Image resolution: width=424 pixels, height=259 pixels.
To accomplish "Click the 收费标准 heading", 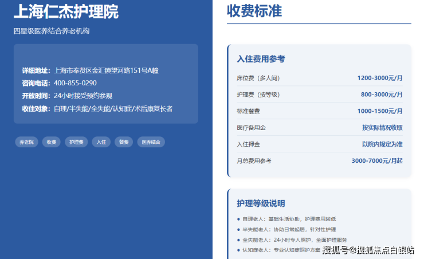I will tap(254, 11).
